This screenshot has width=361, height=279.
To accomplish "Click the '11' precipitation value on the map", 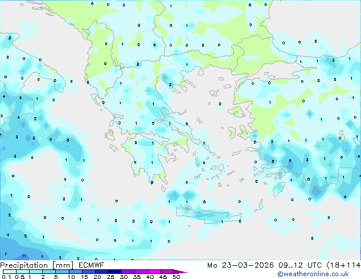I will click(x=24, y=256).
